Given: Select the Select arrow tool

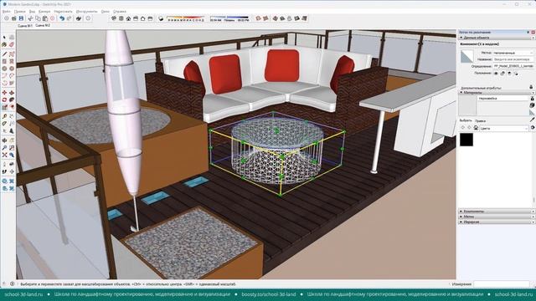Looking at the screenshot, I should tap(4, 37).
